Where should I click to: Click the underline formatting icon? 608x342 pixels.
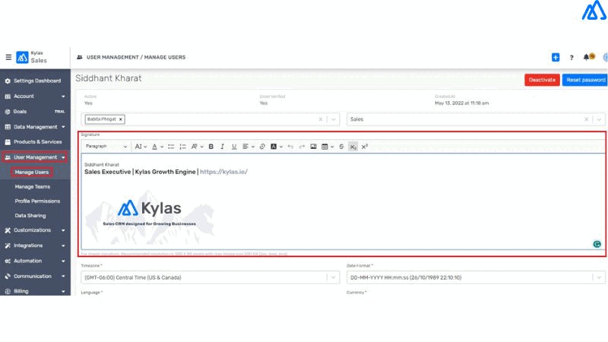[x=234, y=146]
